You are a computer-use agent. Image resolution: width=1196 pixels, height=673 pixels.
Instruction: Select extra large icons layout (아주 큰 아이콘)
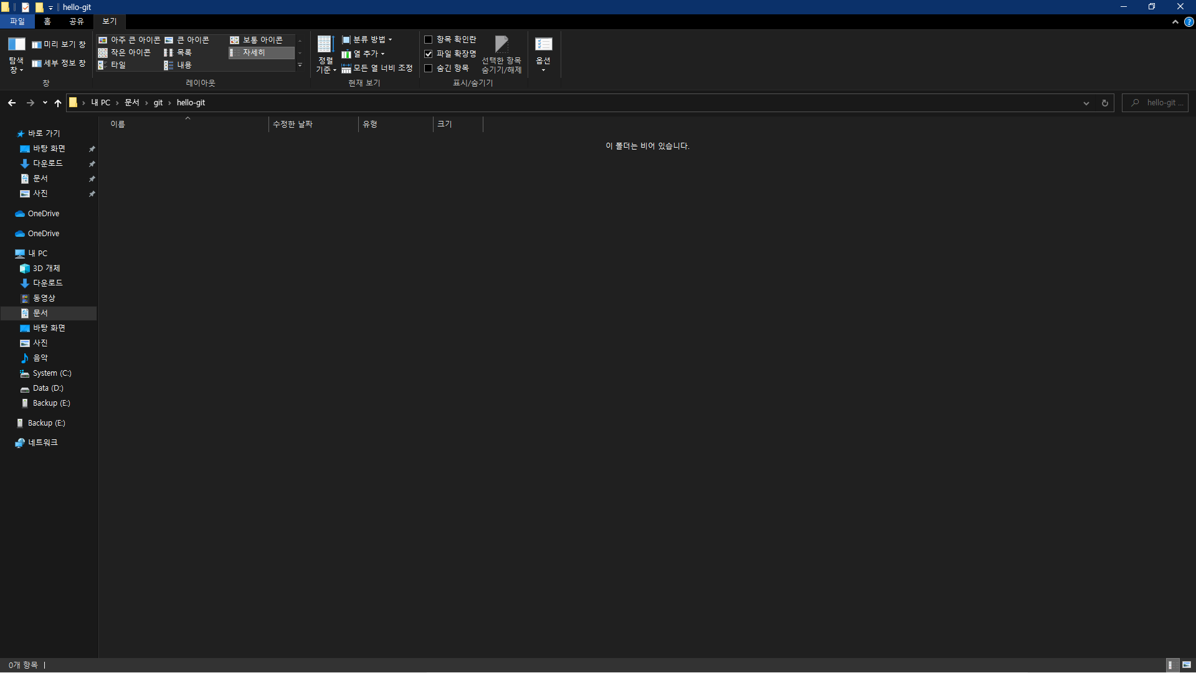pyautogui.click(x=130, y=40)
